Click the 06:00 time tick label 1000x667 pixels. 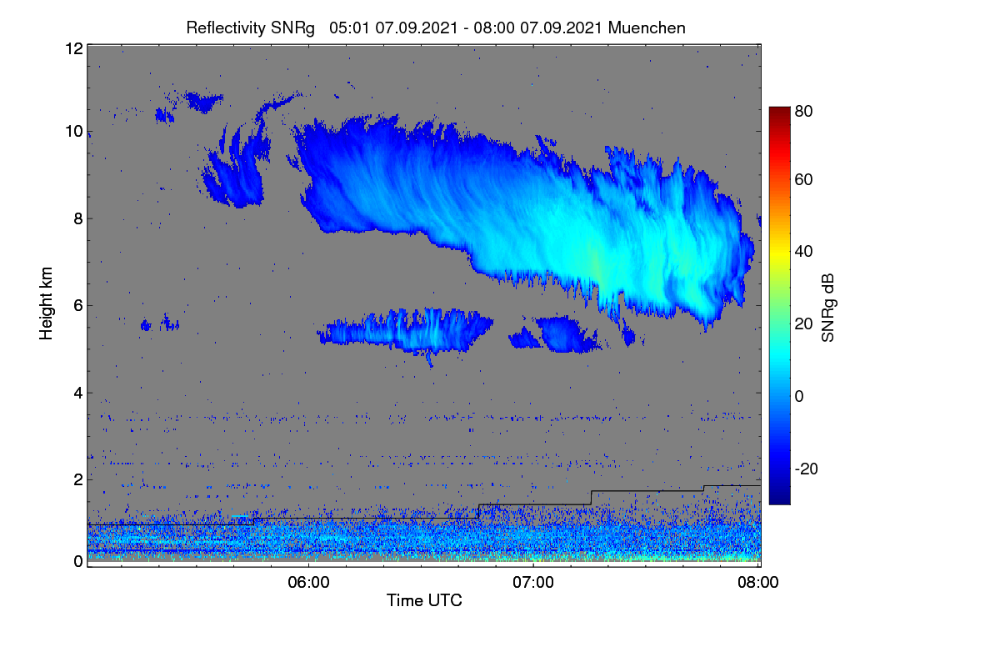pyautogui.click(x=307, y=582)
